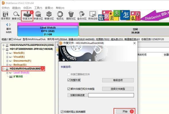Launch the 恢复文件 (Recover Files) tool
The width and height of the screenshot is (169, 114).
coord(27,15)
